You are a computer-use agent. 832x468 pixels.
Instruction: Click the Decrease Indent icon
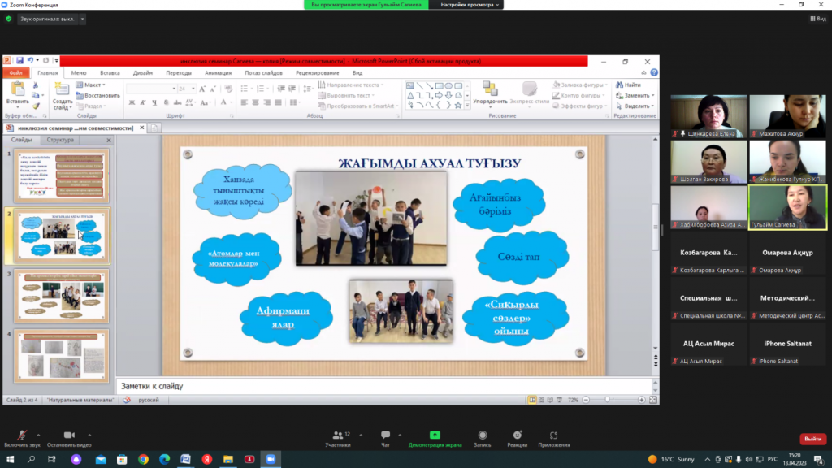pyautogui.click(x=281, y=89)
